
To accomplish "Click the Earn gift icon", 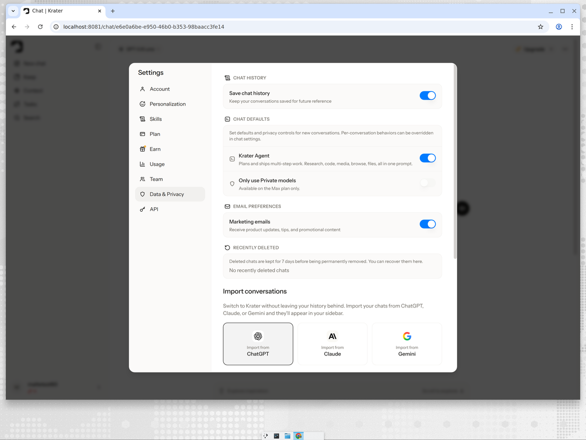I will tap(143, 149).
